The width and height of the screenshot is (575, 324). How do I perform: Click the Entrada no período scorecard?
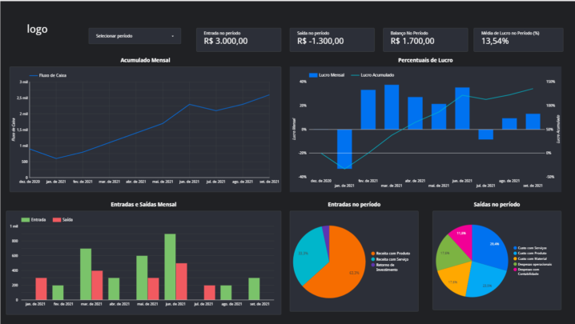click(x=239, y=38)
